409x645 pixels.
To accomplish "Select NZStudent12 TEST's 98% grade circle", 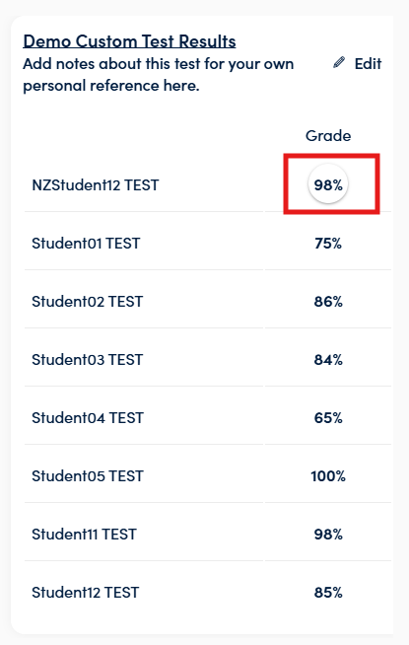I will 328,184.
